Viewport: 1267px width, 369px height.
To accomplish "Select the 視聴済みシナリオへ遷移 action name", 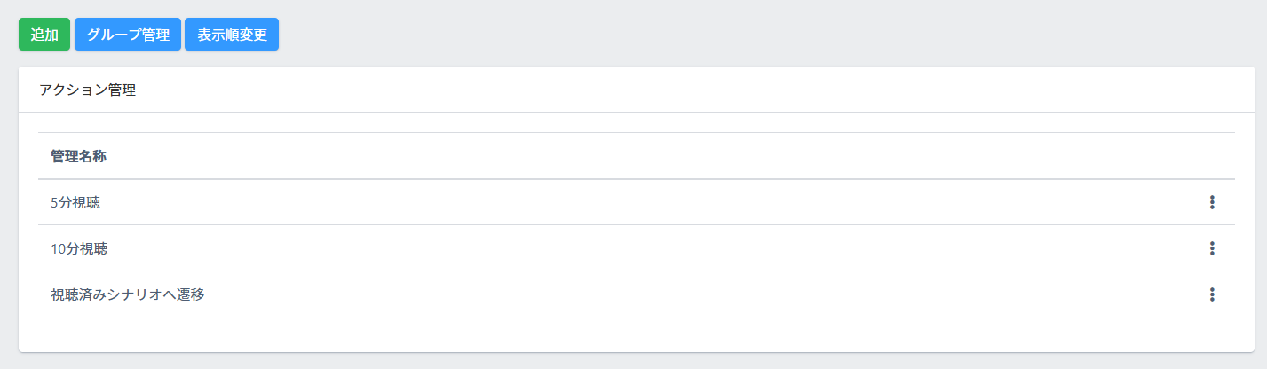I will (x=128, y=294).
